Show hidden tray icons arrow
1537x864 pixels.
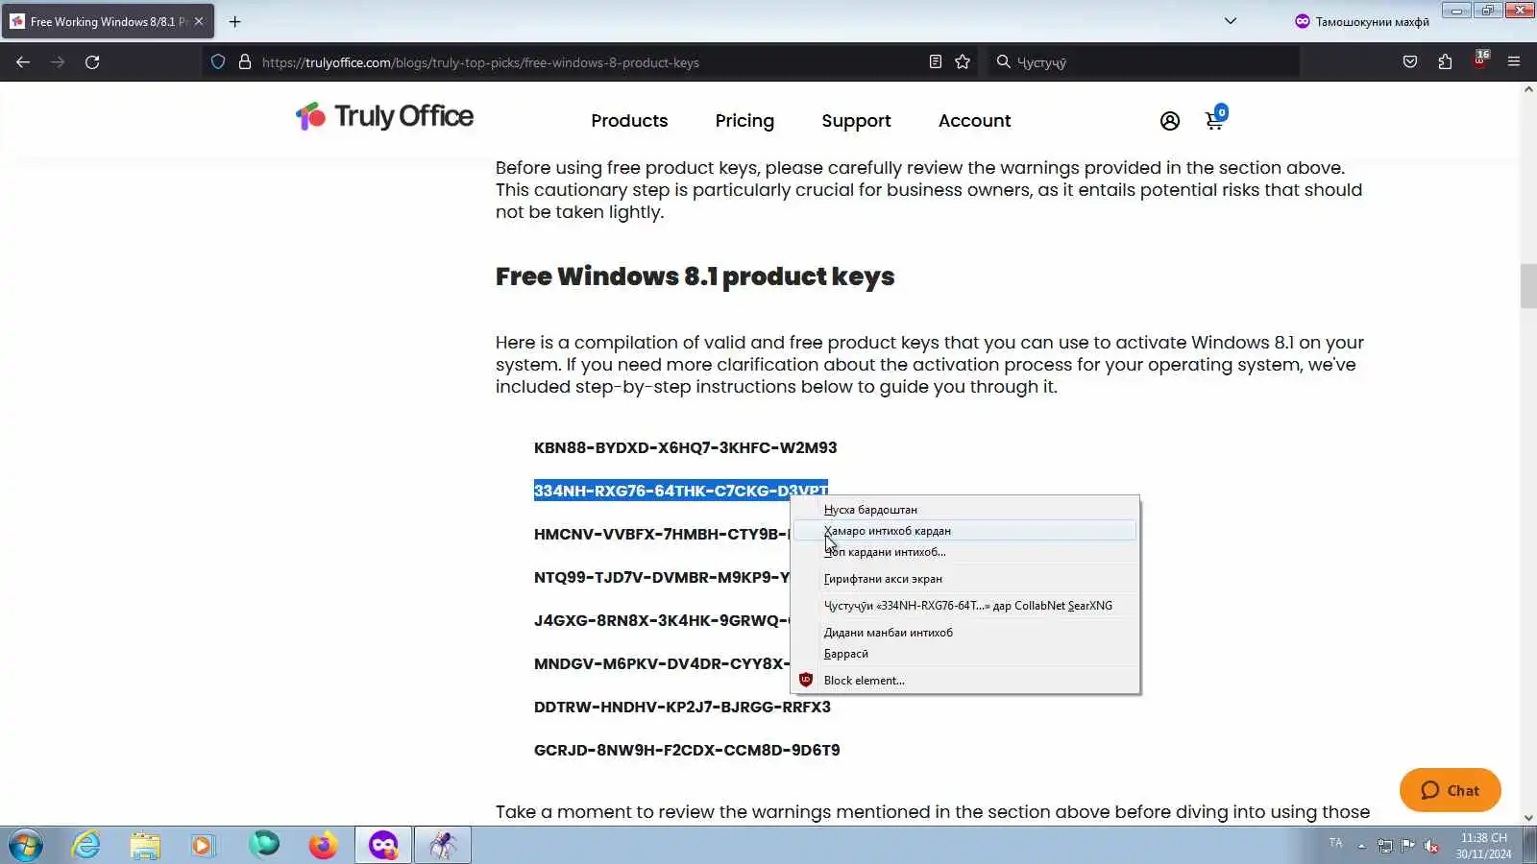pos(1361,846)
